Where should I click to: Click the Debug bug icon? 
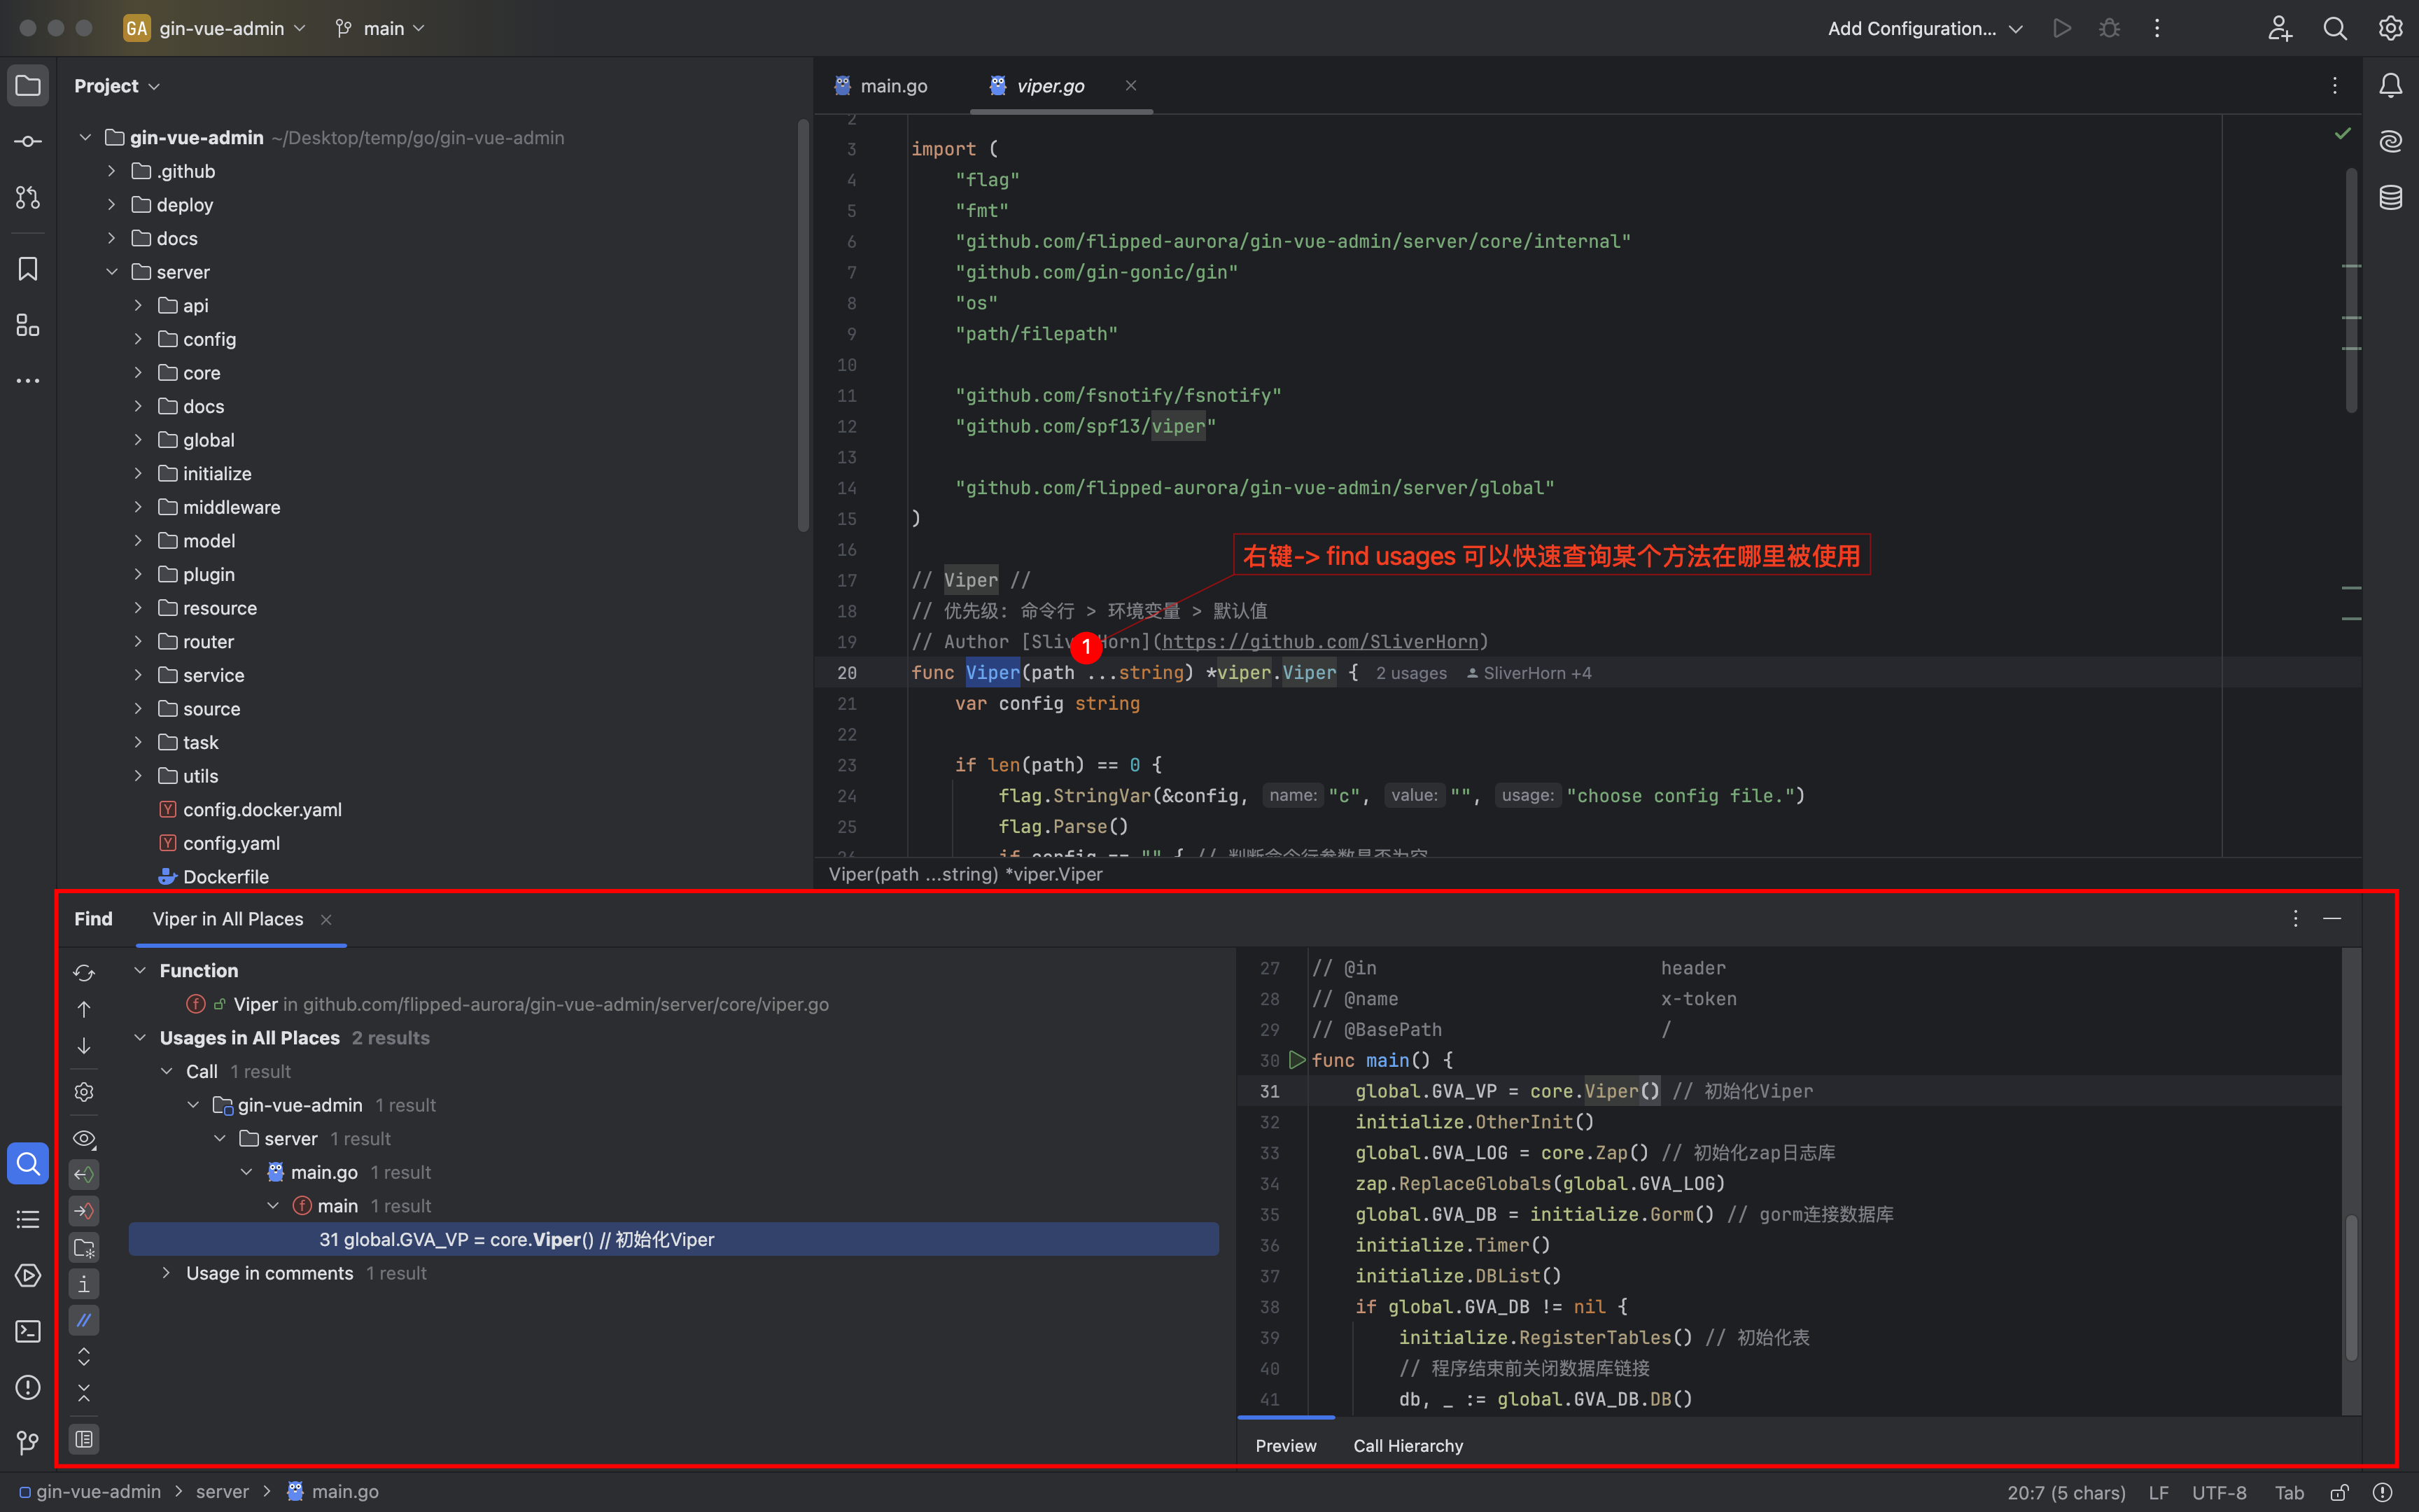(2109, 28)
